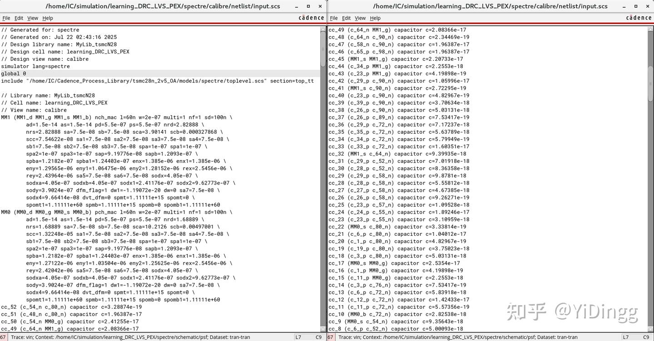Click the MM1 nch_mac transistor line
654x341 pixels.
coord(117,117)
